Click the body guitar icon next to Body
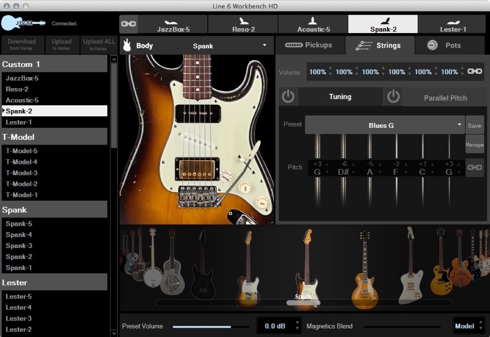Screen dimensions: 490x337 (127, 45)
